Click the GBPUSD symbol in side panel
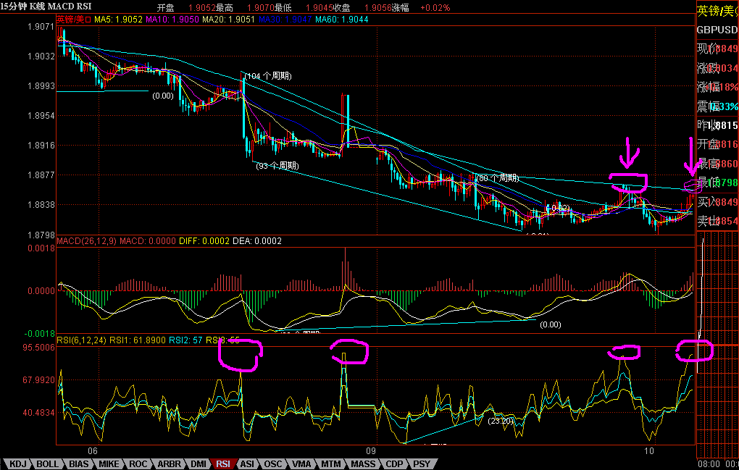The image size is (739, 470). click(717, 30)
